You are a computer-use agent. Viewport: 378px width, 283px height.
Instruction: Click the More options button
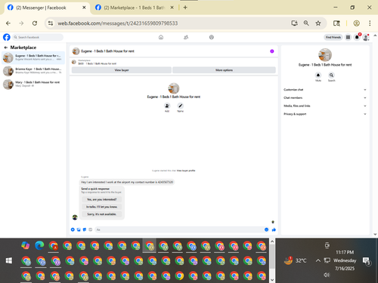224,70
